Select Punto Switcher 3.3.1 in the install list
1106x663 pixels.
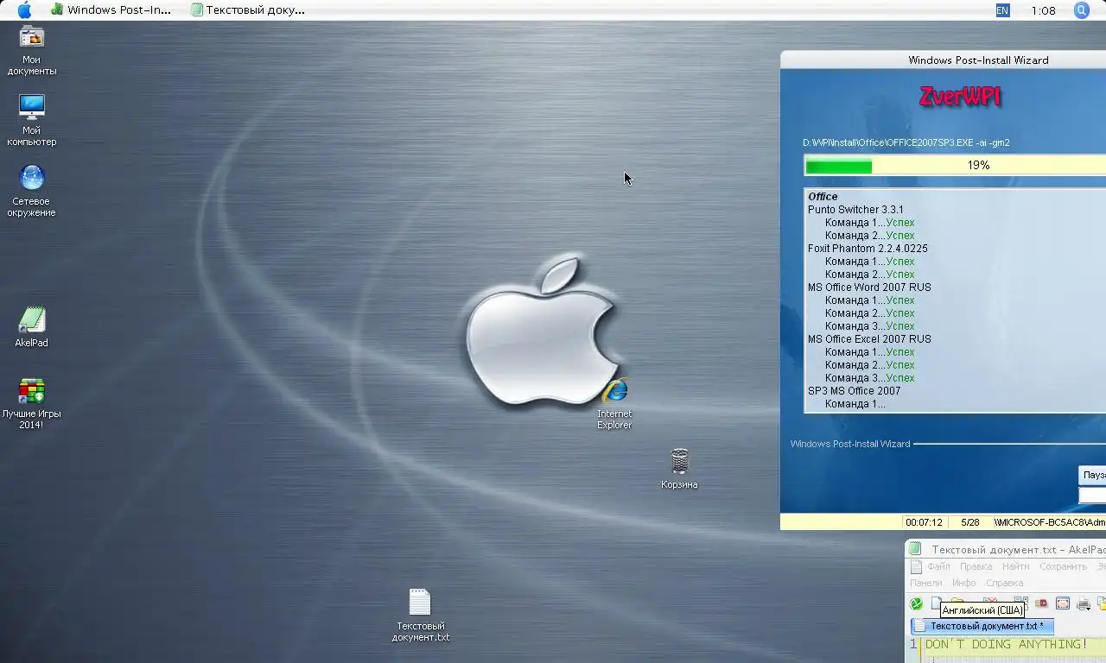point(855,210)
